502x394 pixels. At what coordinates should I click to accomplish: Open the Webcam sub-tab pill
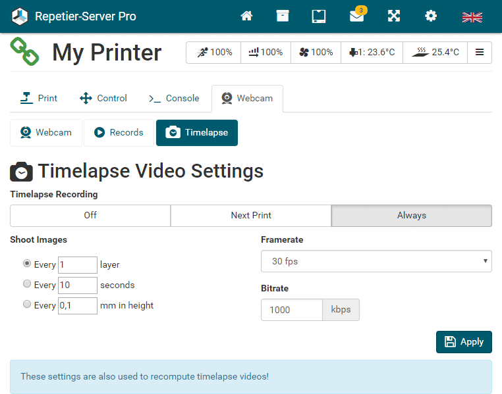(46, 133)
